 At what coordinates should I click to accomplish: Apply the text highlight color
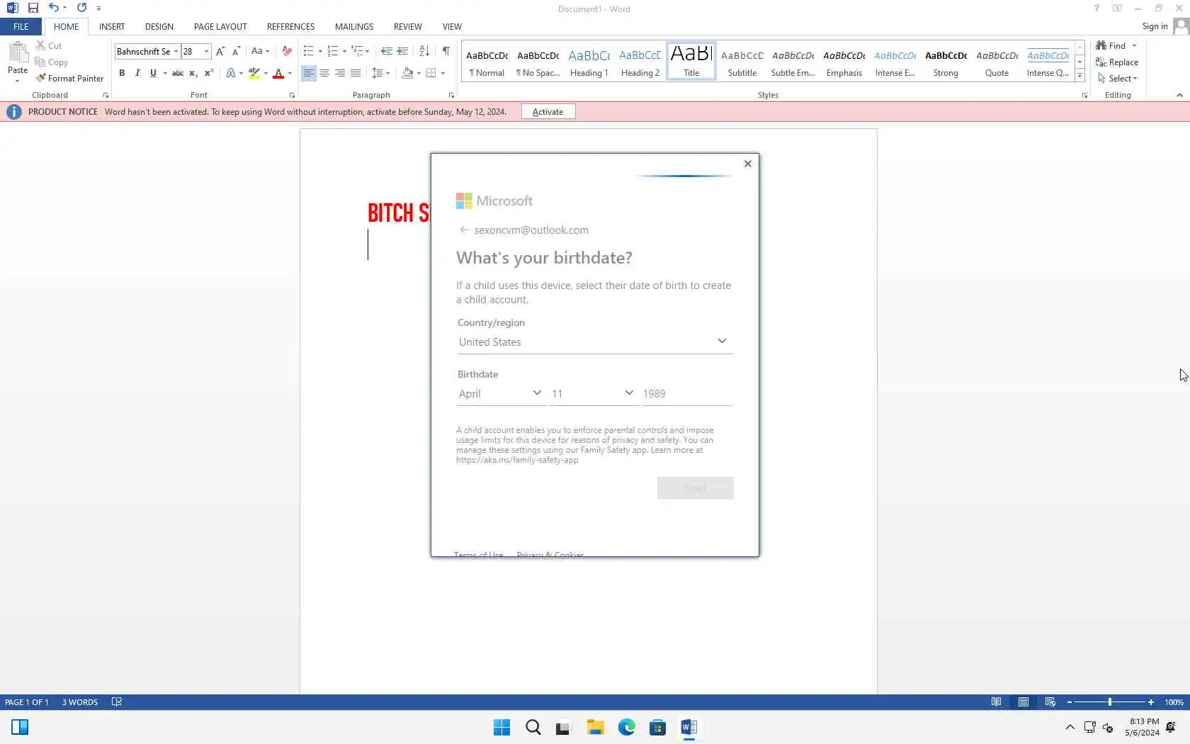(x=254, y=73)
